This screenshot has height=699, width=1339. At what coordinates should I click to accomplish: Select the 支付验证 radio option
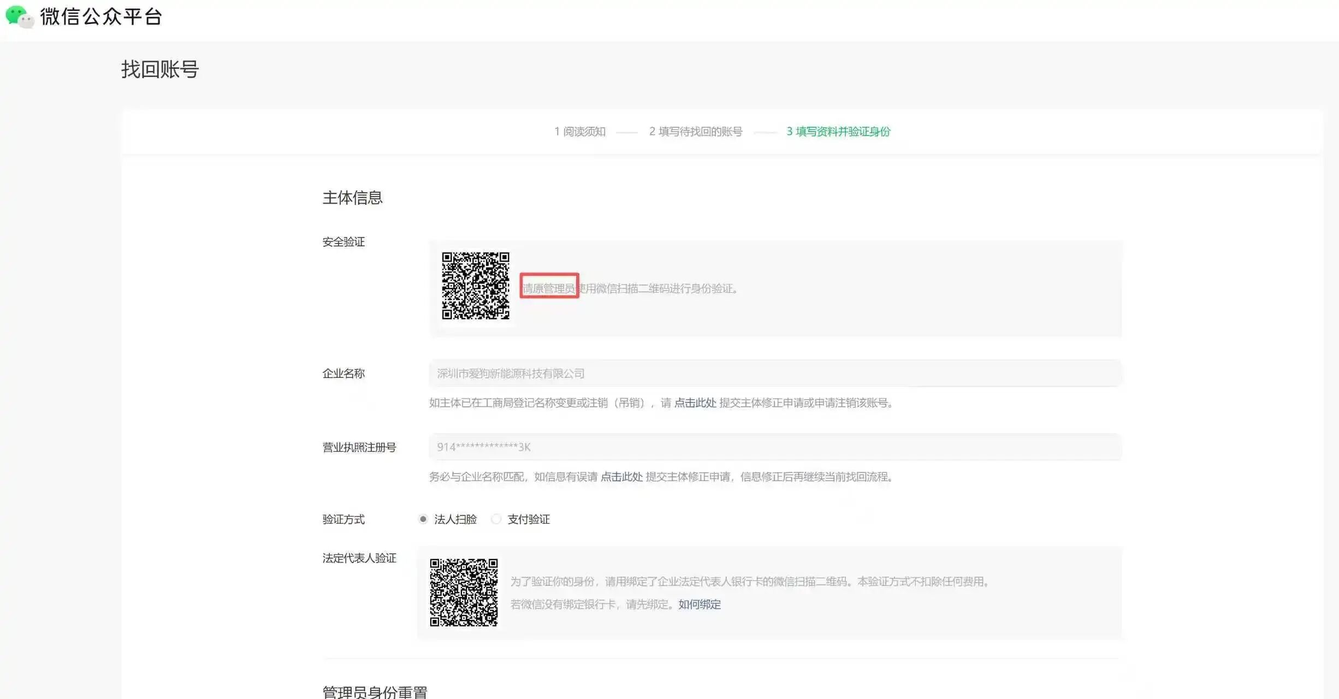[496, 519]
